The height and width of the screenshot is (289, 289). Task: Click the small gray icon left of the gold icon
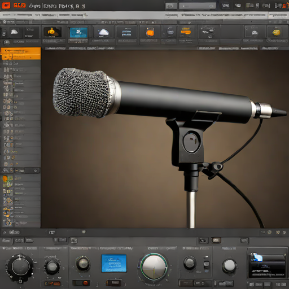pyautogui.click(x=255, y=33)
